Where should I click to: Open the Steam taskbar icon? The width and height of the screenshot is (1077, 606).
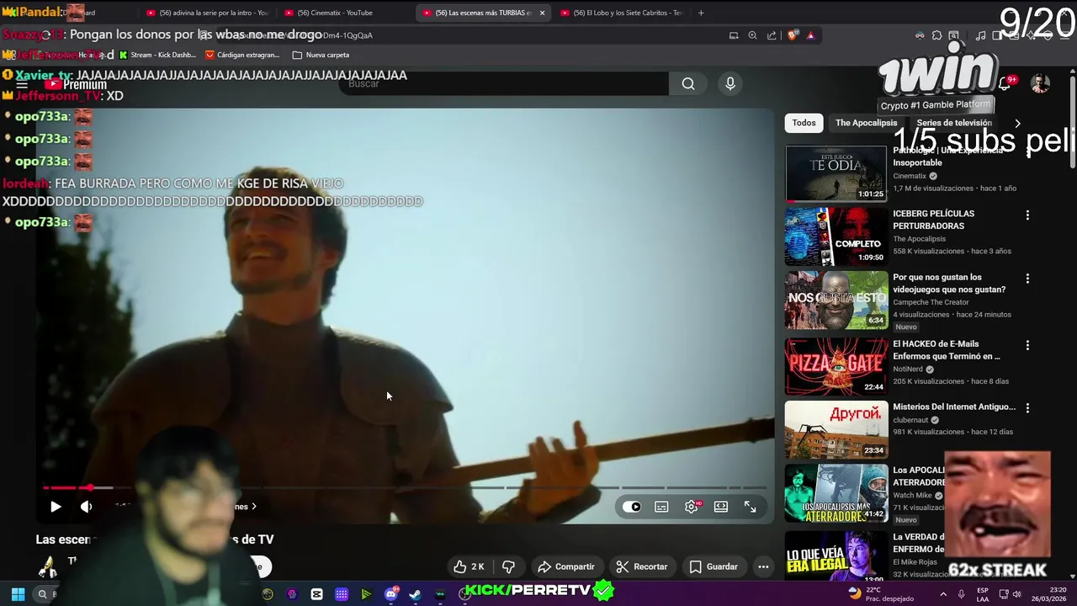415,594
